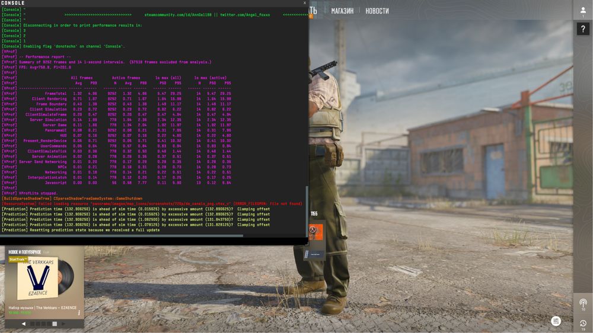The height and width of the screenshot is (333, 593).
Task: Click the '1s max (active)' column header
Action: pyautogui.click(x=211, y=78)
